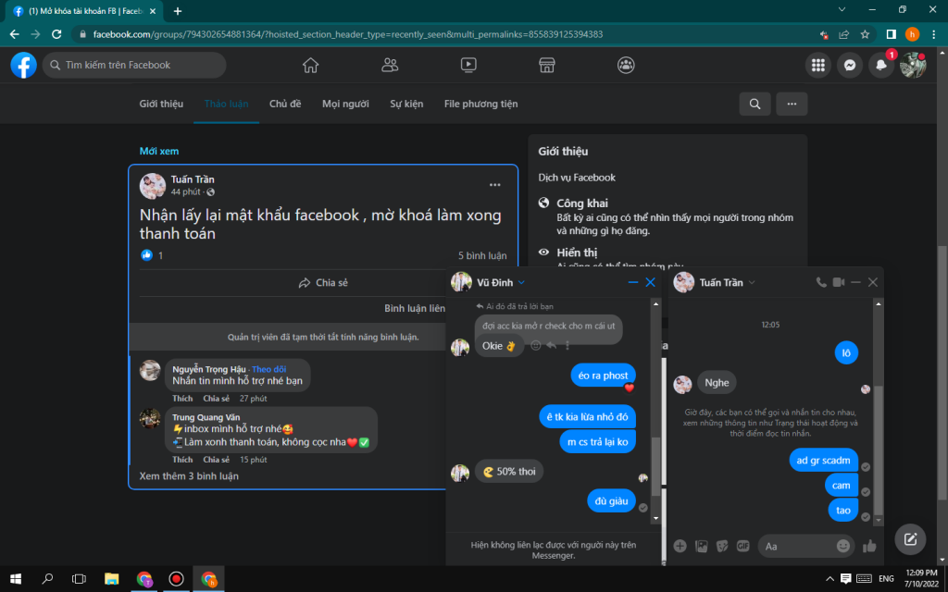948x592 pixels.
Task: Click Chia sẻ to share the post
Action: click(322, 283)
